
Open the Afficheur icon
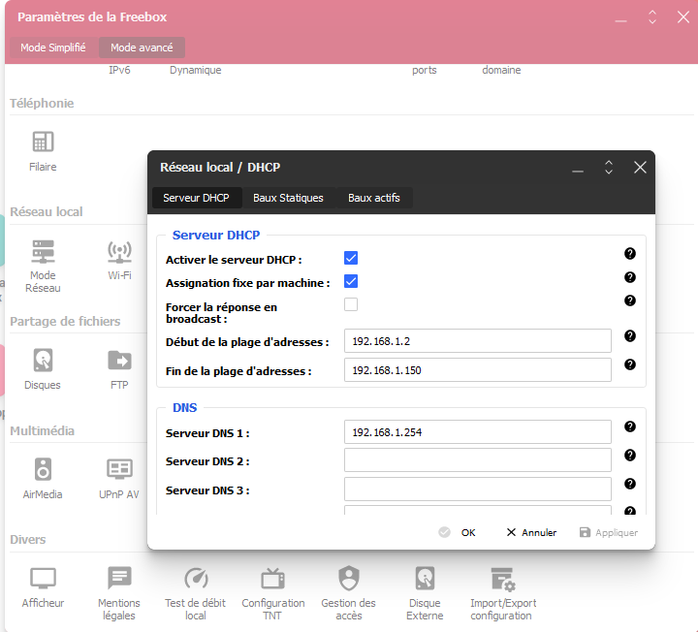point(43,578)
